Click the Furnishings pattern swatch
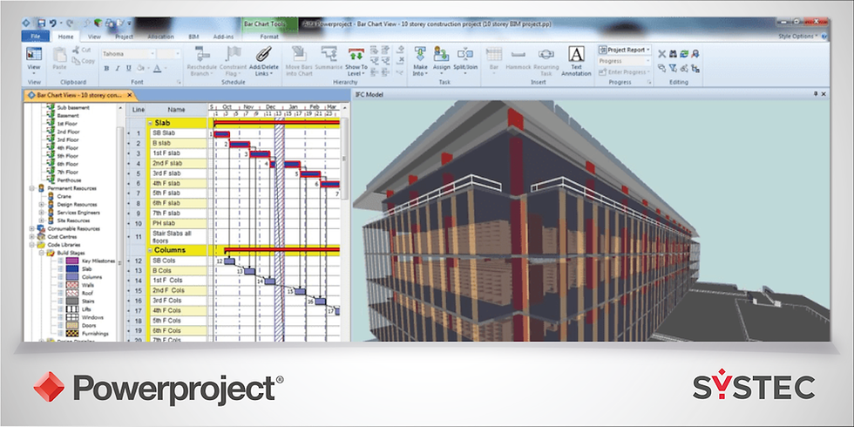 click(71, 333)
